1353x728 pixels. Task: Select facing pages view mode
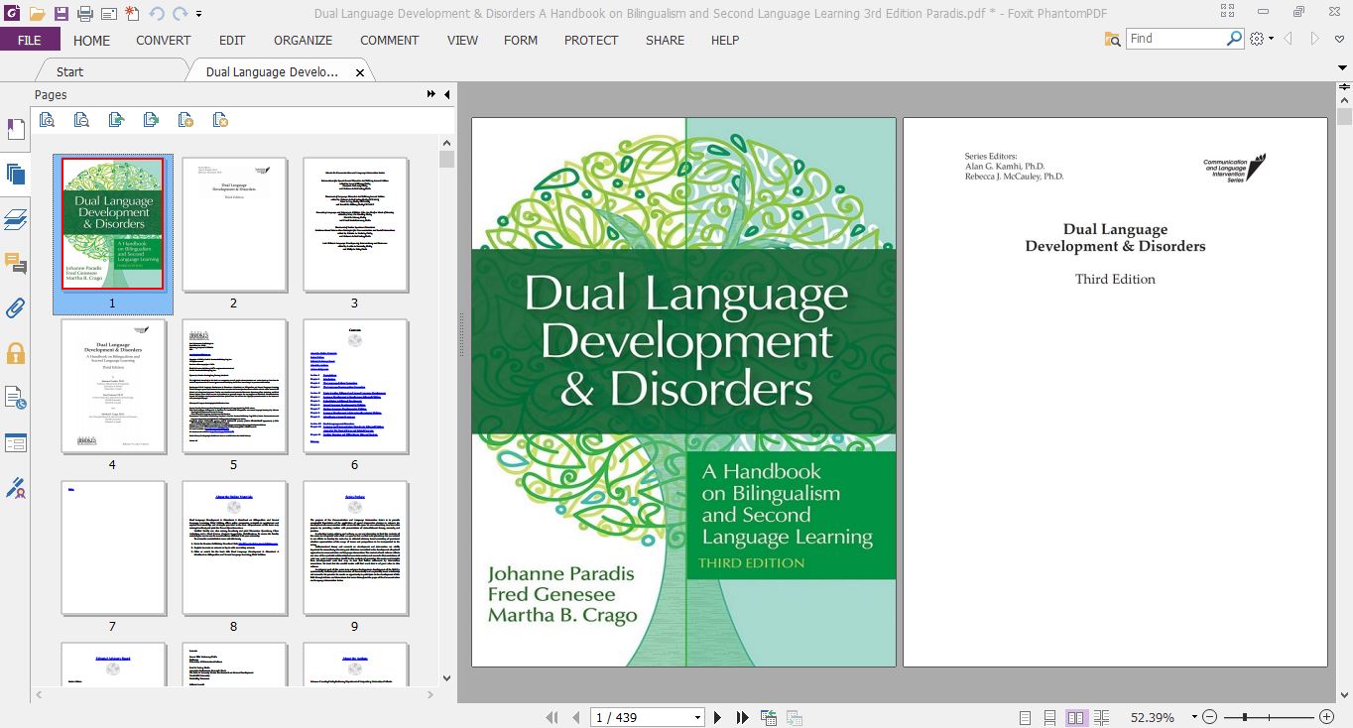1075,717
